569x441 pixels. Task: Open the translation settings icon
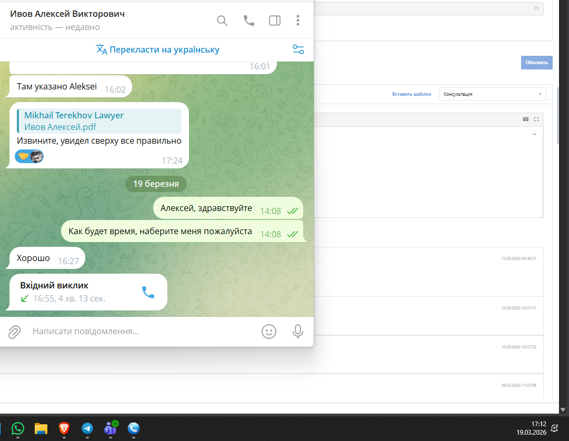[x=298, y=49]
